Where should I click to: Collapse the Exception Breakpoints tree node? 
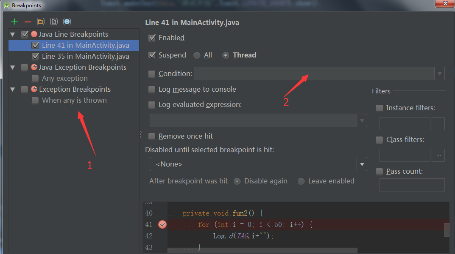[x=12, y=90]
